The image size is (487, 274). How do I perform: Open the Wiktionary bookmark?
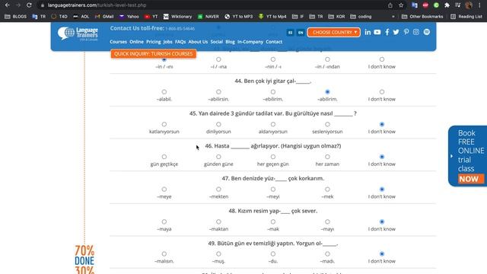point(177,17)
